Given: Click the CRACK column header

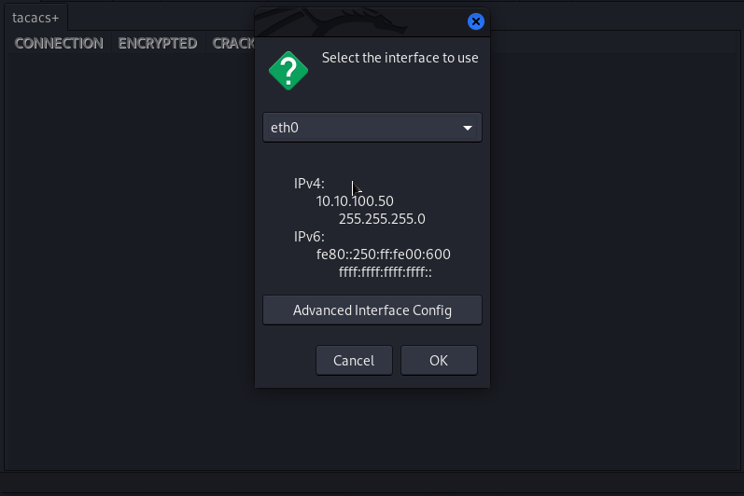Looking at the screenshot, I should click(233, 43).
